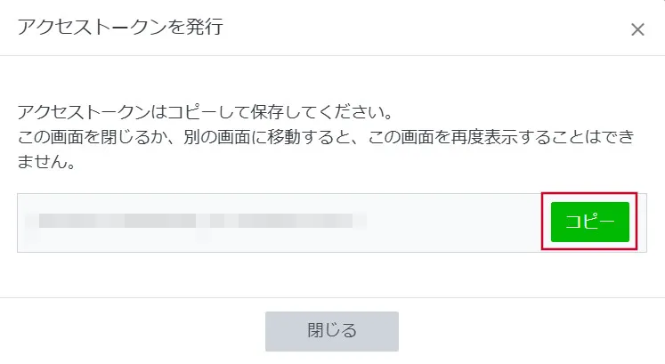Click the gray 閉じる button

(x=332, y=331)
